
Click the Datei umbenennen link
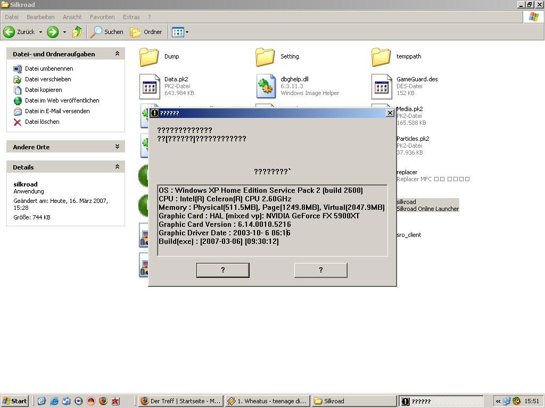[49, 69]
